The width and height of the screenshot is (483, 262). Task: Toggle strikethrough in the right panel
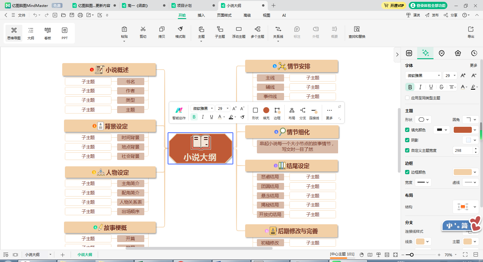tap(441, 87)
